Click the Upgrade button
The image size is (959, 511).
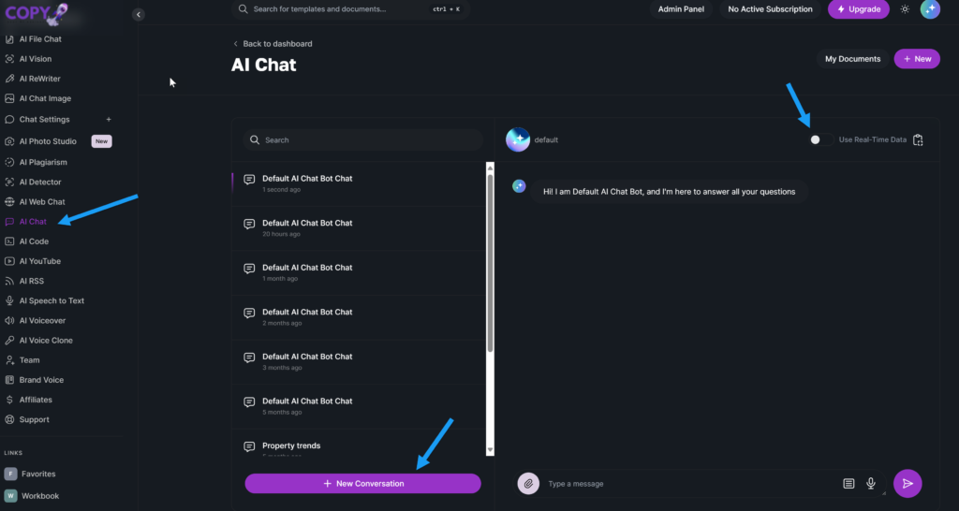pos(858,9)
